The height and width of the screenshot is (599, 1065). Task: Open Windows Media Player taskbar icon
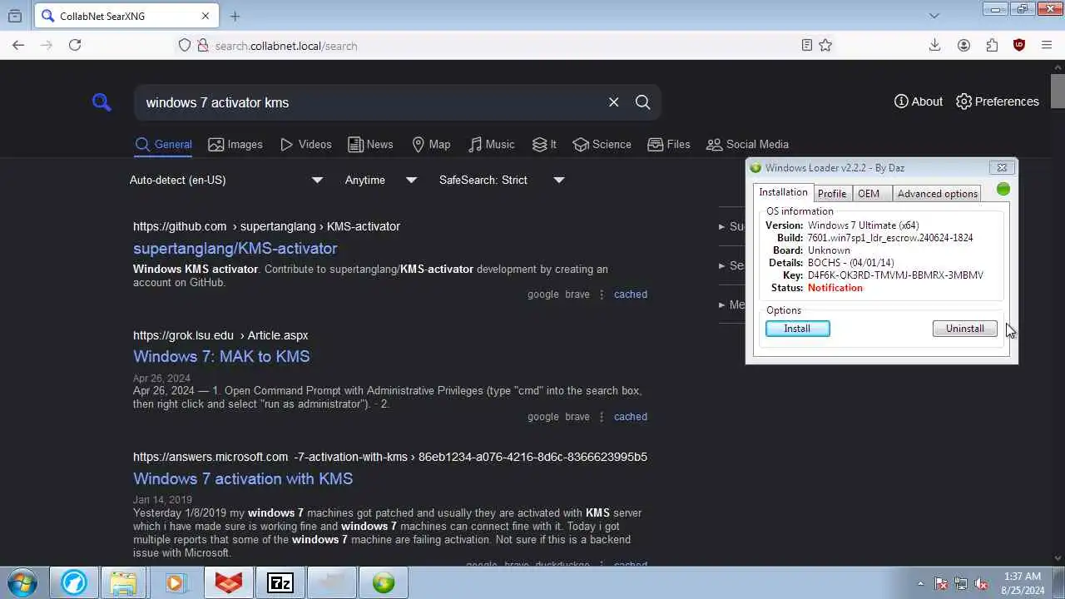[175, 583]
